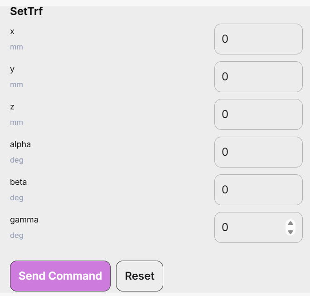Viewport: 310px width, 296px height.
Task: Click the SetTrf heading
Action: point(26,11)
